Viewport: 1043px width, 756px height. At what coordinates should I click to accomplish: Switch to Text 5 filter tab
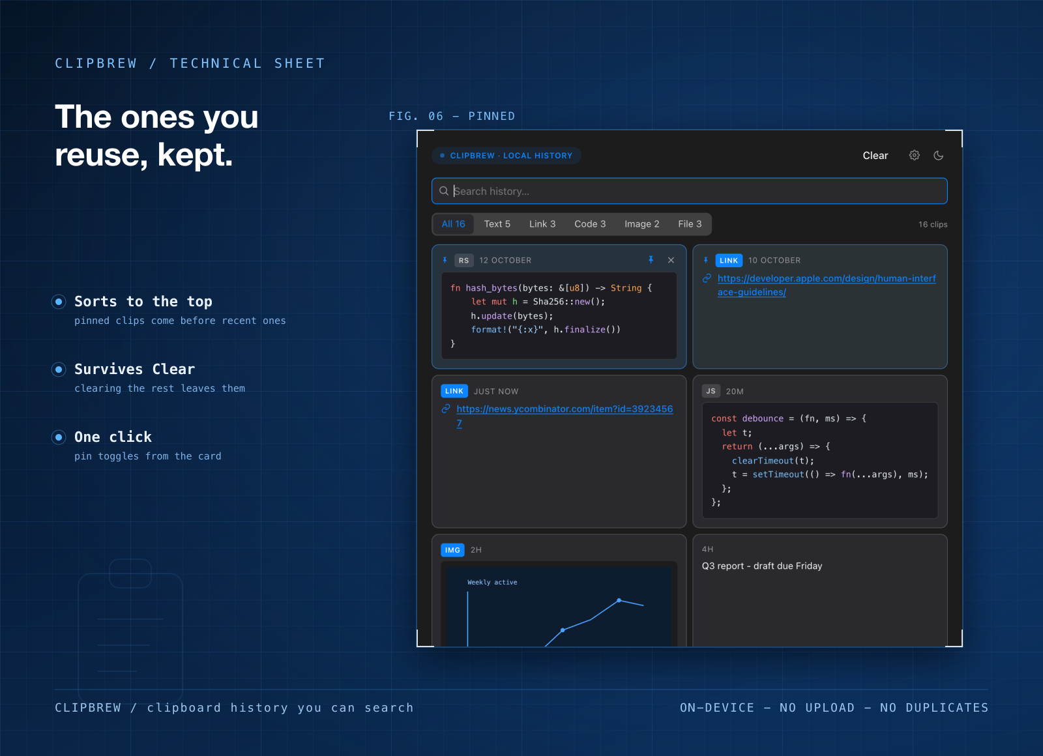pos(497,224)
